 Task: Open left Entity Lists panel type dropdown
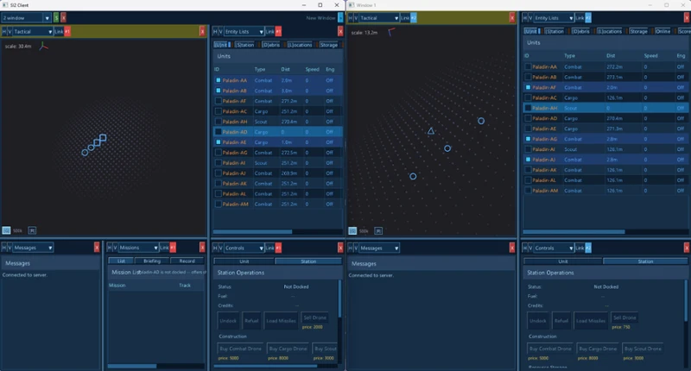(x=244, y=32)
